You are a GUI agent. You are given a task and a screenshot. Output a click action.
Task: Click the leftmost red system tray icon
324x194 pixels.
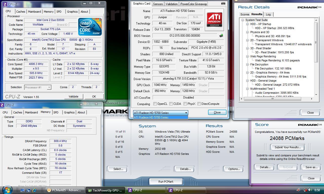[299, 190]
